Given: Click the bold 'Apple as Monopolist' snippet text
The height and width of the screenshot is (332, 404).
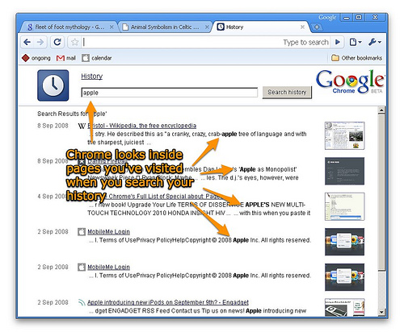Looking at the screenshot, I should click(267, 169).
